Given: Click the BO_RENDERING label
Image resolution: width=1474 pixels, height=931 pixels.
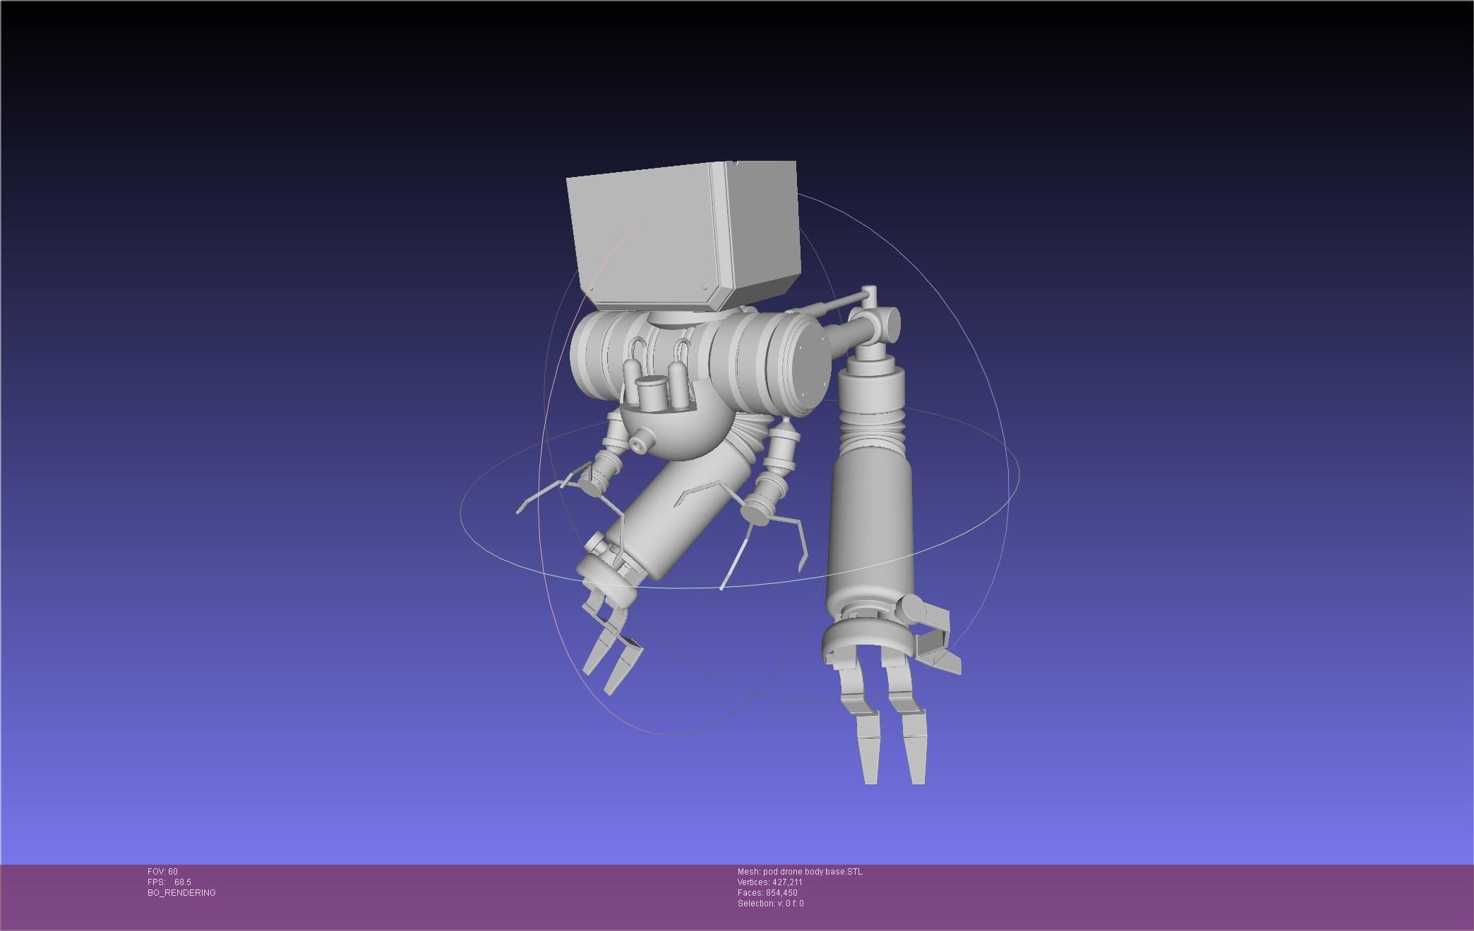Looking at the screenshot, I should click(x=181, y=893).
